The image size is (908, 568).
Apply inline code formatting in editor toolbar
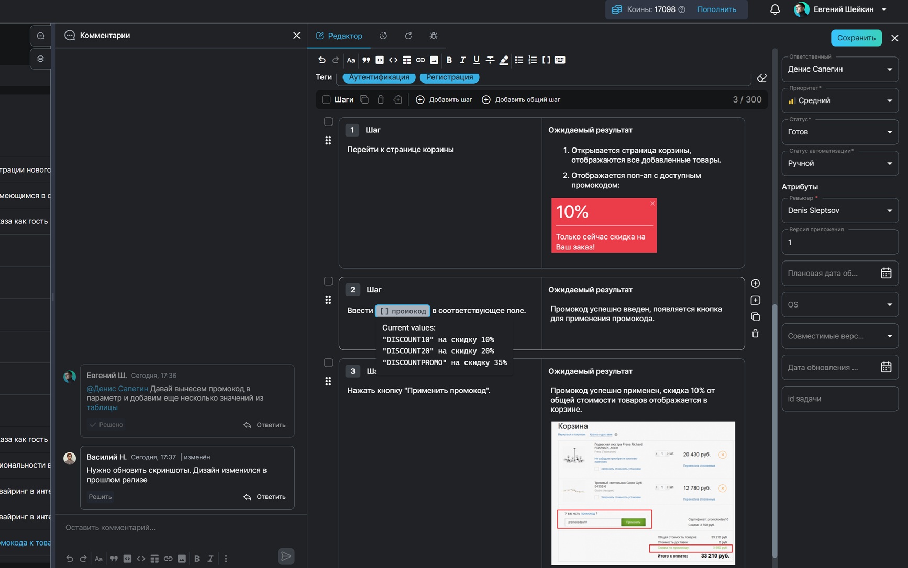393,60
